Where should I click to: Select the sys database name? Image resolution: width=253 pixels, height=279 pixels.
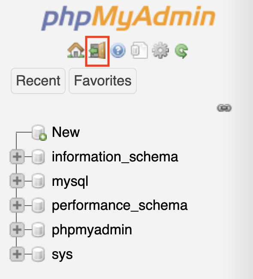click(62, 255)
